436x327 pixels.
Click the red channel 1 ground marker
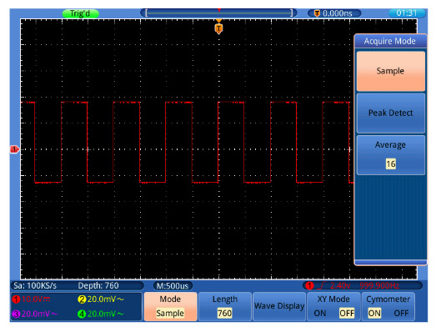tap(14, 149)
